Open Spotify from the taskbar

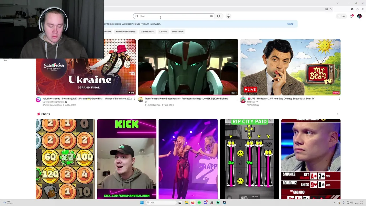[x=199, y=203]
